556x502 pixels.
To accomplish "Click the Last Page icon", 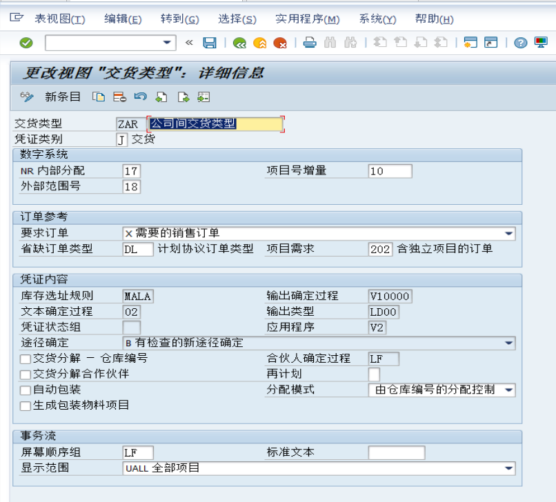I will (x=441, y=43).
